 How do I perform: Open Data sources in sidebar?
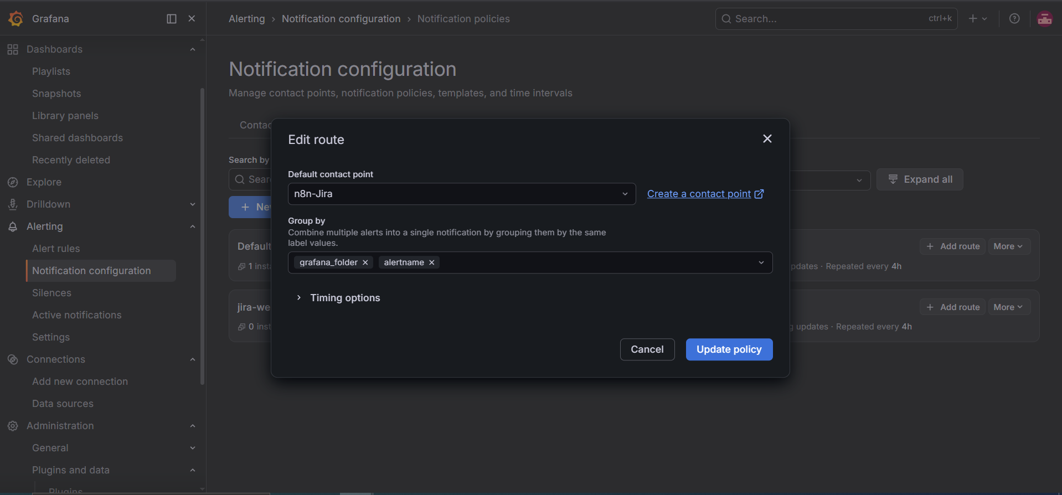pyautogui.click(x=63, y=404)
